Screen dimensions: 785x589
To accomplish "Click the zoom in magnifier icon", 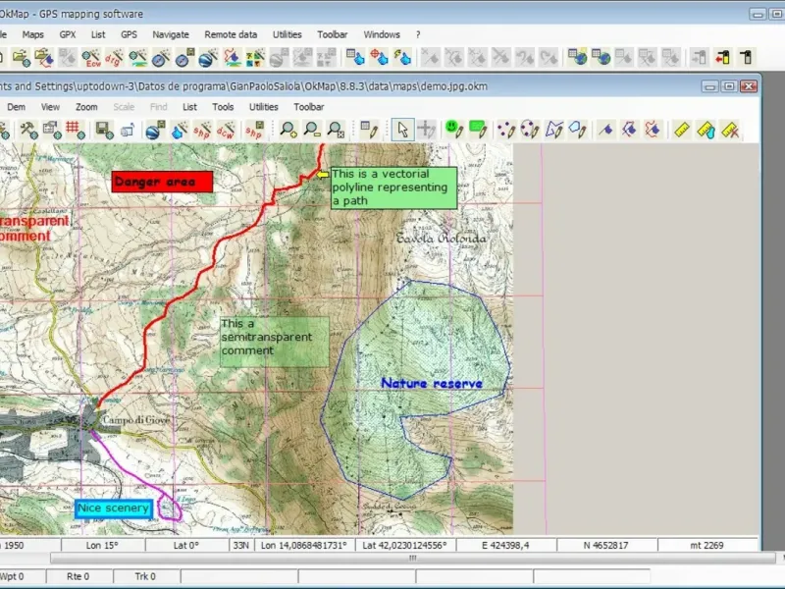I will (288, 131).
